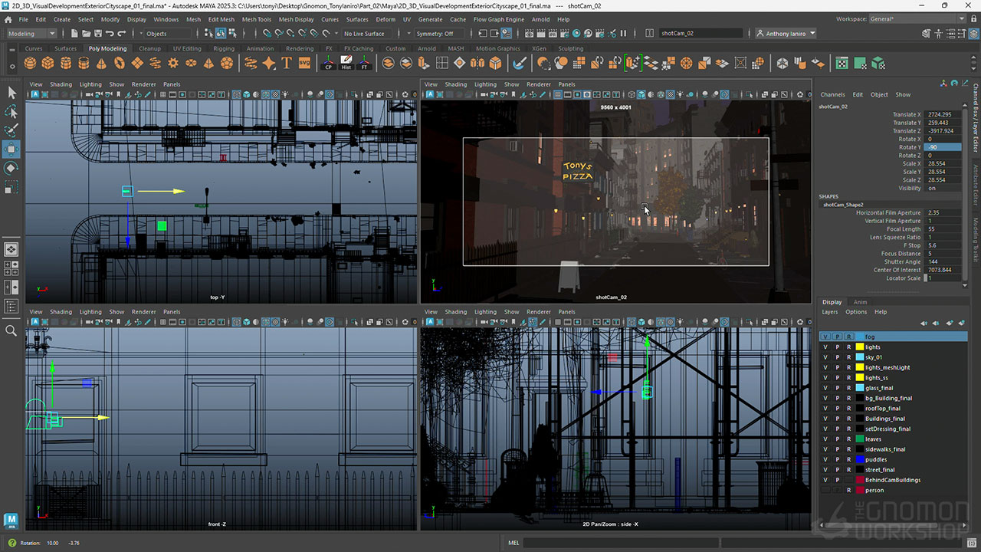Activate the Move tool in toolbox

tap(11, 149)
